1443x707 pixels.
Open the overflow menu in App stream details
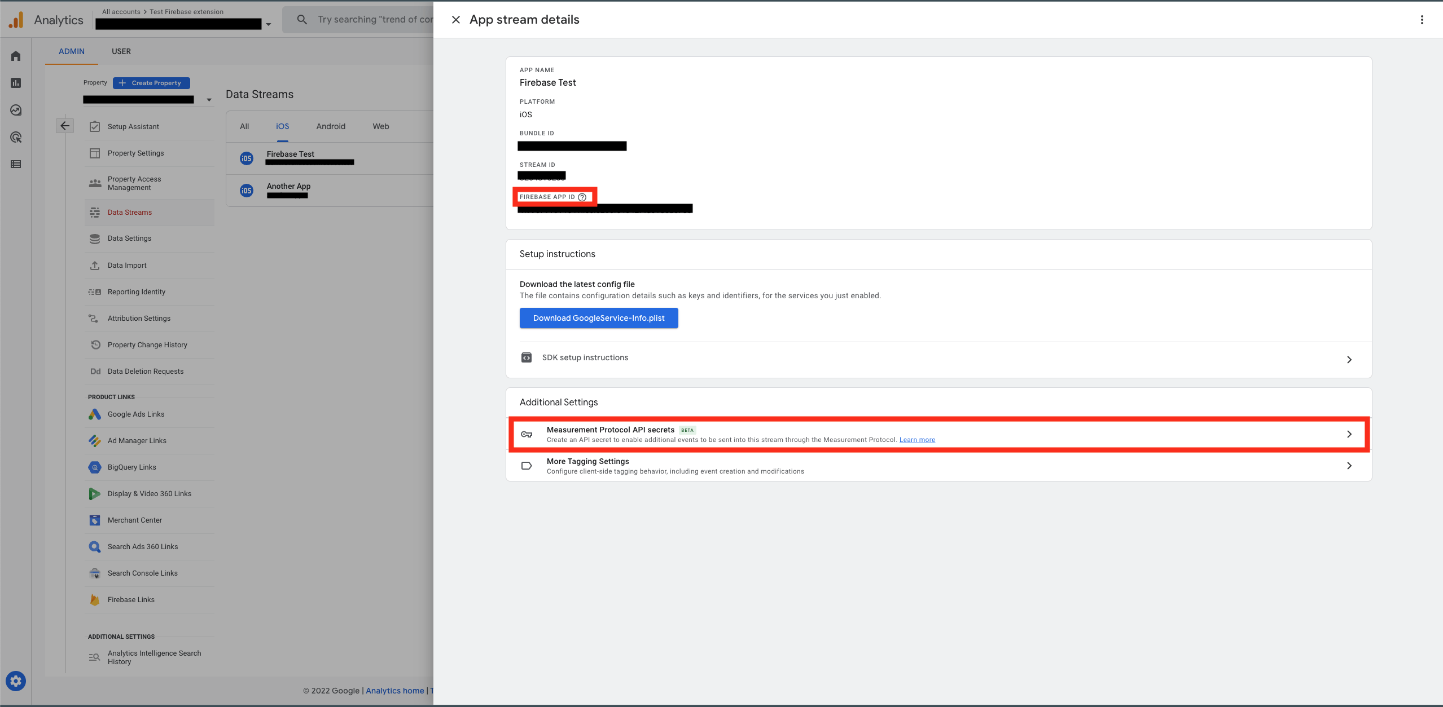pyautogui.click(x=1422, y=19)
